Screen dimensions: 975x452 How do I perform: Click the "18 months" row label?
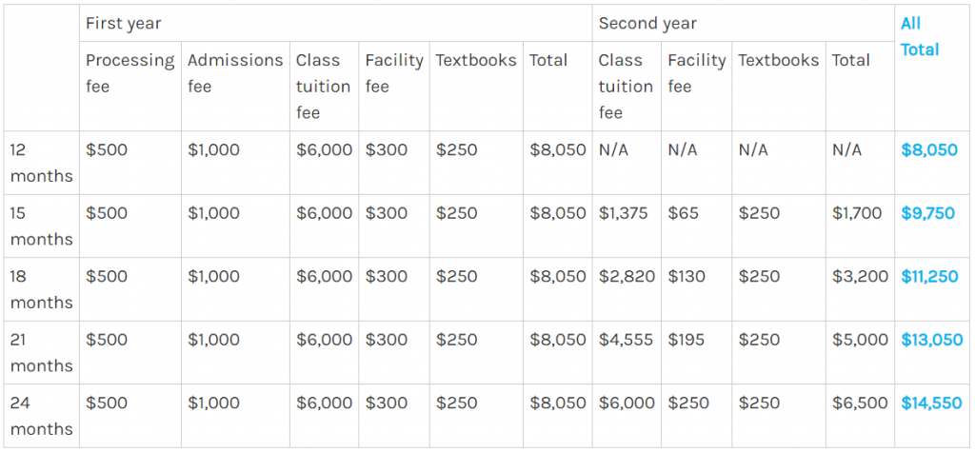coord(41,289)
